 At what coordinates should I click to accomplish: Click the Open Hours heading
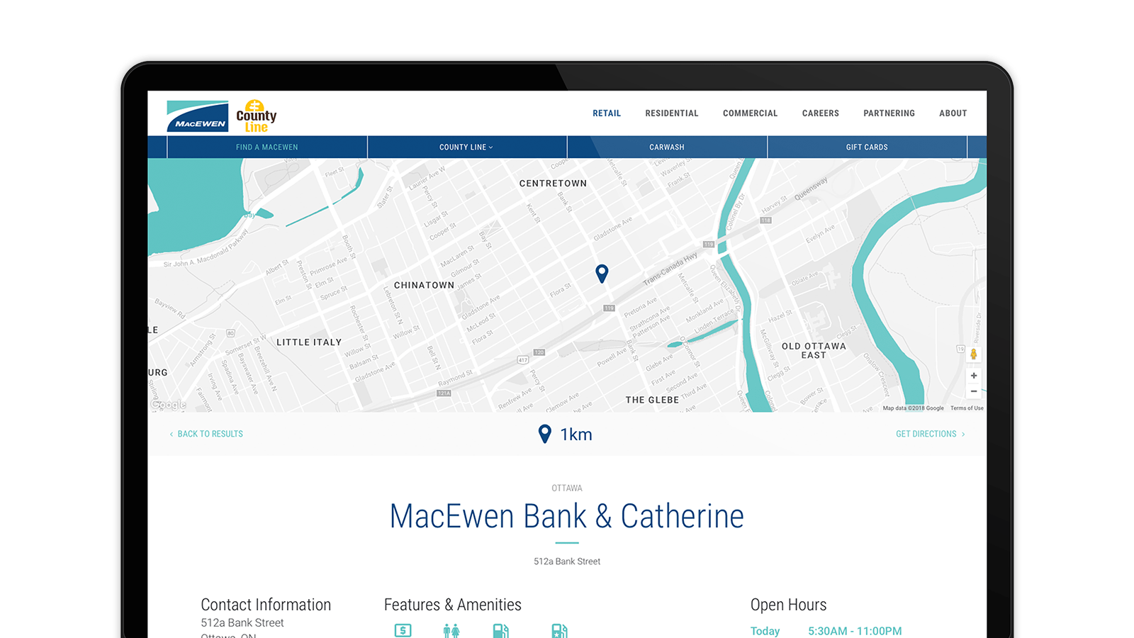(788, 605)
